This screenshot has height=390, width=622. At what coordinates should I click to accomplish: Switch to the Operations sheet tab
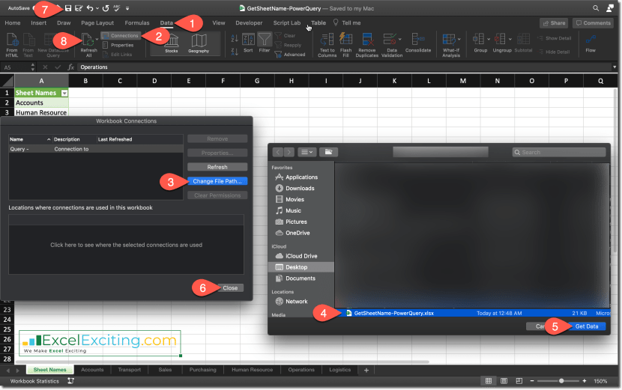(301, 370)
